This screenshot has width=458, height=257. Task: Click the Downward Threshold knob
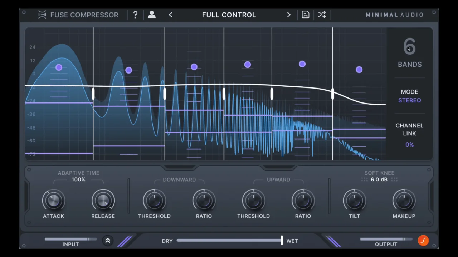(155, 200)
